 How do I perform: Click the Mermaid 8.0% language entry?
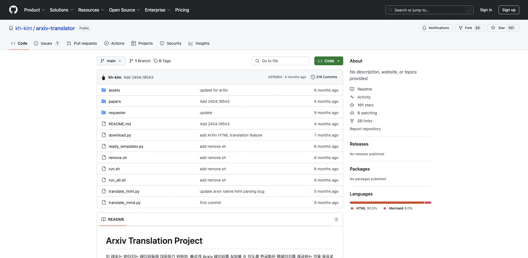tap(398, 208)
